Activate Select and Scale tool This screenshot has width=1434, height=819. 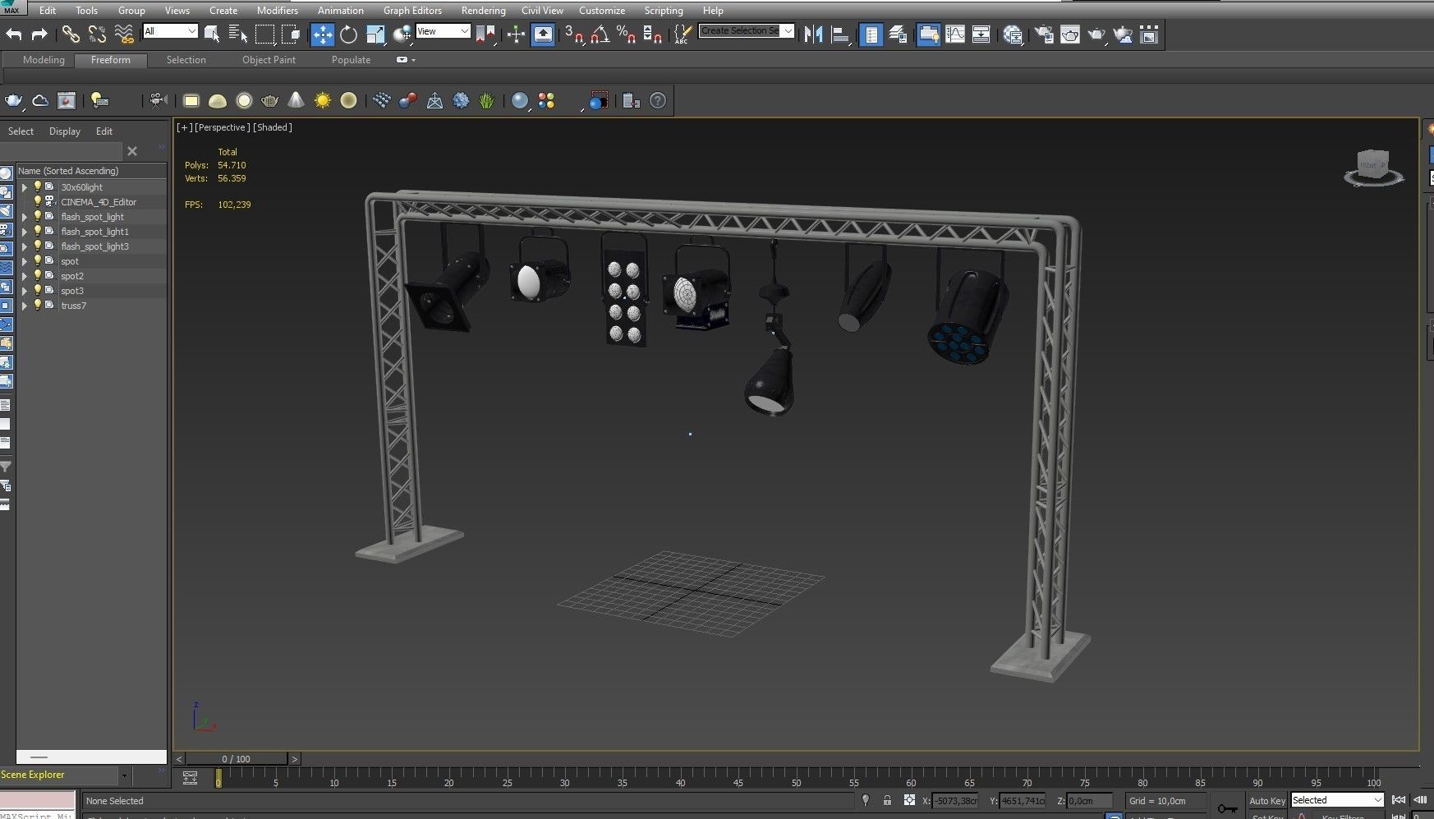pos(375,34)
